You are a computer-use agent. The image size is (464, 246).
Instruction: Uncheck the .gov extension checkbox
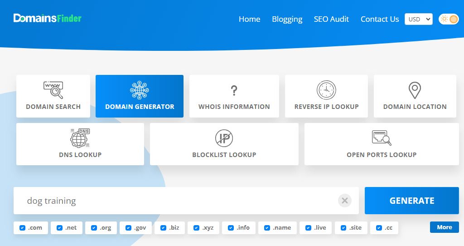(128, 228)
